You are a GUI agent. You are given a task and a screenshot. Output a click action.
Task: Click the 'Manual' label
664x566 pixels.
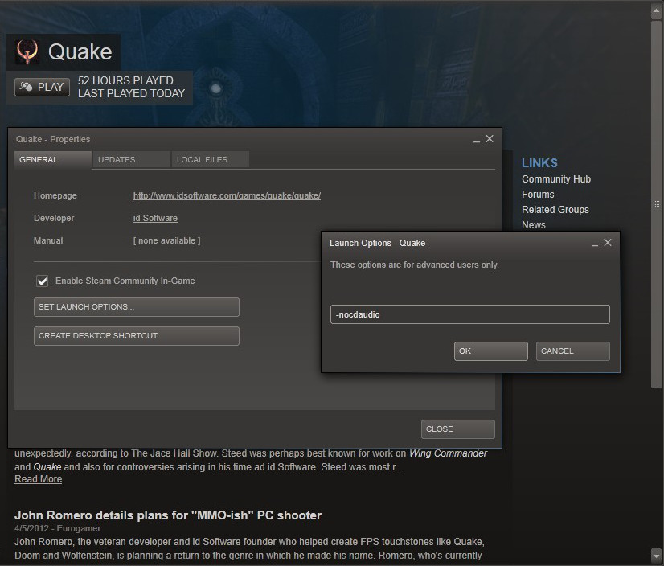pyautogui.click(x=48, y=240)
